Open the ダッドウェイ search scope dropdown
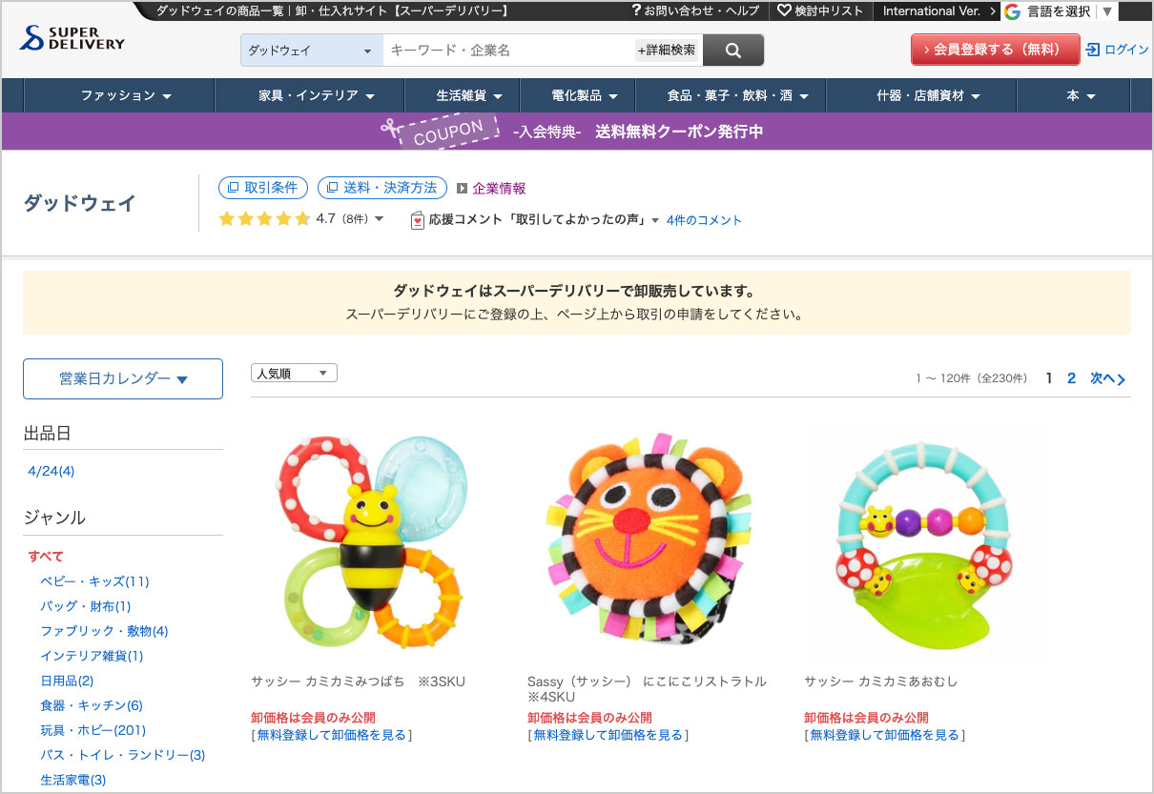The height and width of the screenshot is (794, 1154). tap(312, 51)
